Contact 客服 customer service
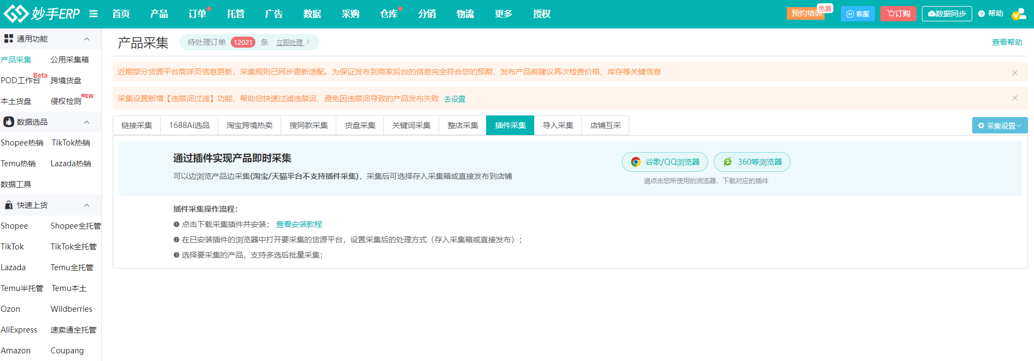The width and height of the screenshot is (1034, 361). coord(857,14)
